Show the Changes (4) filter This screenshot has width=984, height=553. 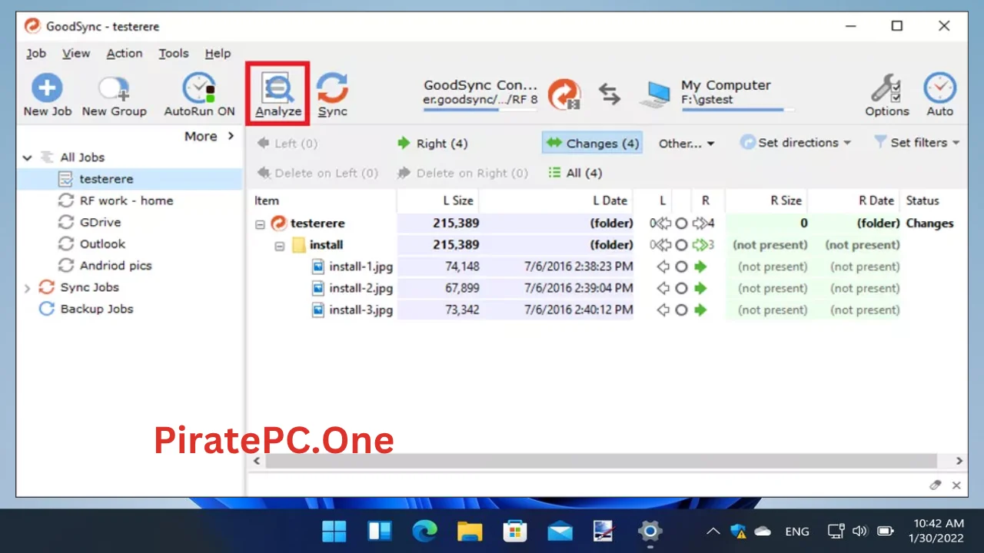593,144
